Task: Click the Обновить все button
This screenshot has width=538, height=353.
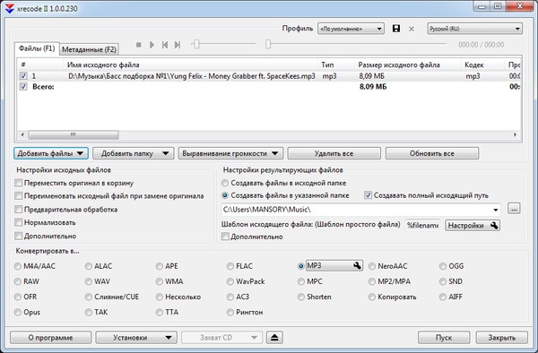Action: 432,153
